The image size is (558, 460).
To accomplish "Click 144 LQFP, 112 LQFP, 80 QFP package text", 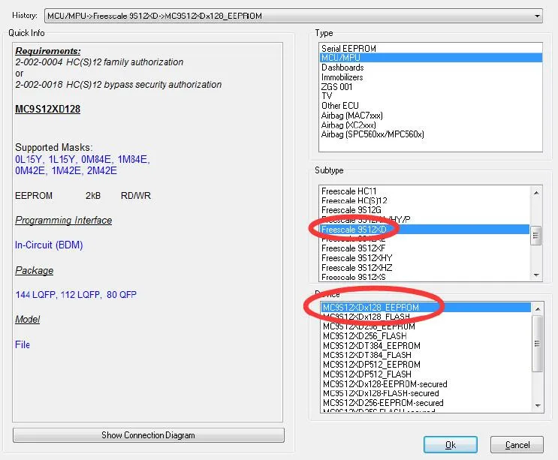I will tap(76, 295).
